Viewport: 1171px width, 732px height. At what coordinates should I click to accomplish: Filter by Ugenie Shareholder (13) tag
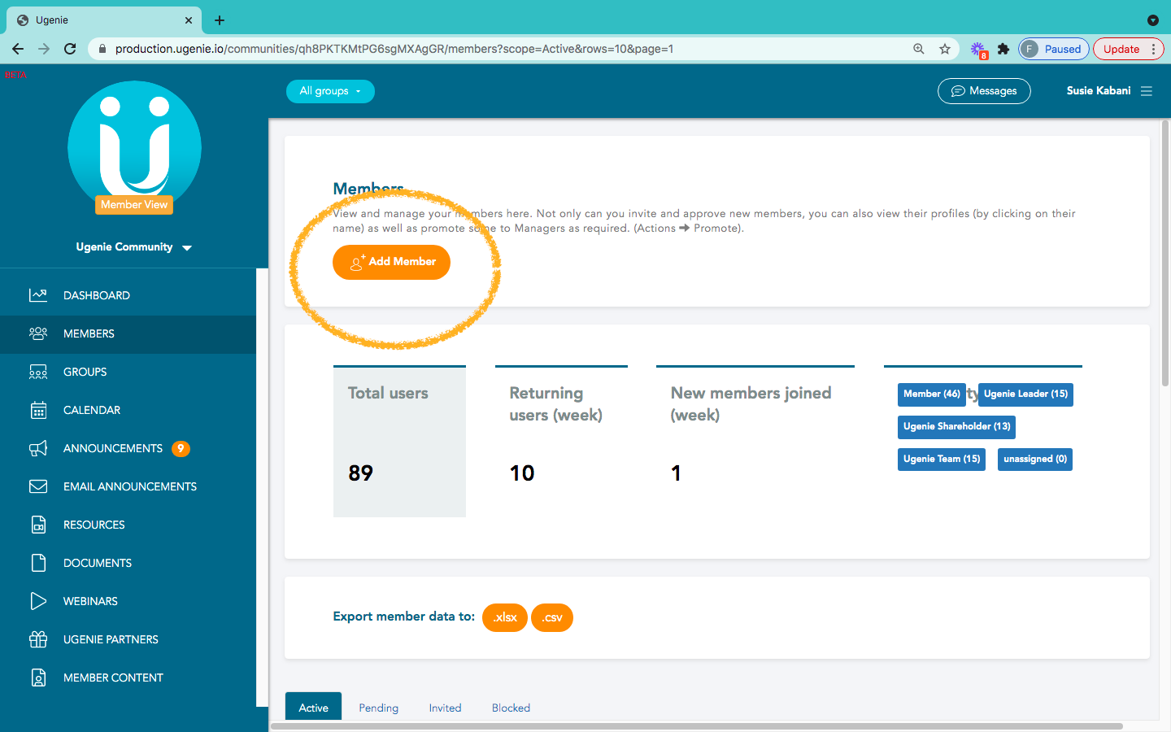956,427
